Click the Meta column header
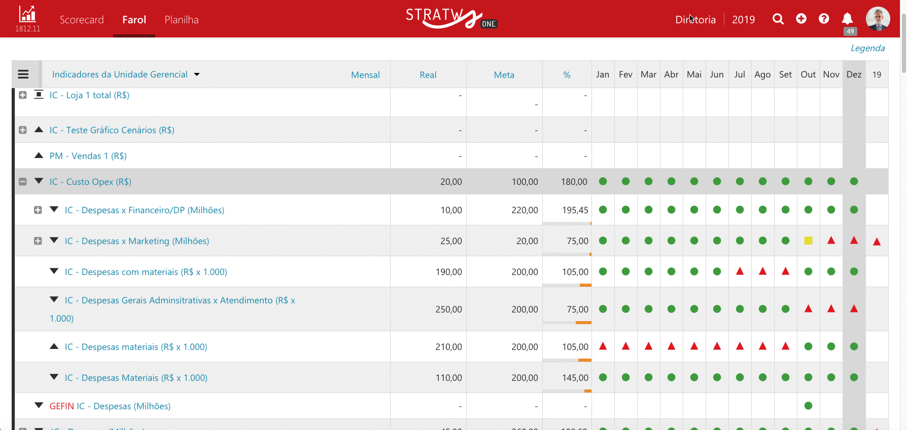 pos(504,75)
